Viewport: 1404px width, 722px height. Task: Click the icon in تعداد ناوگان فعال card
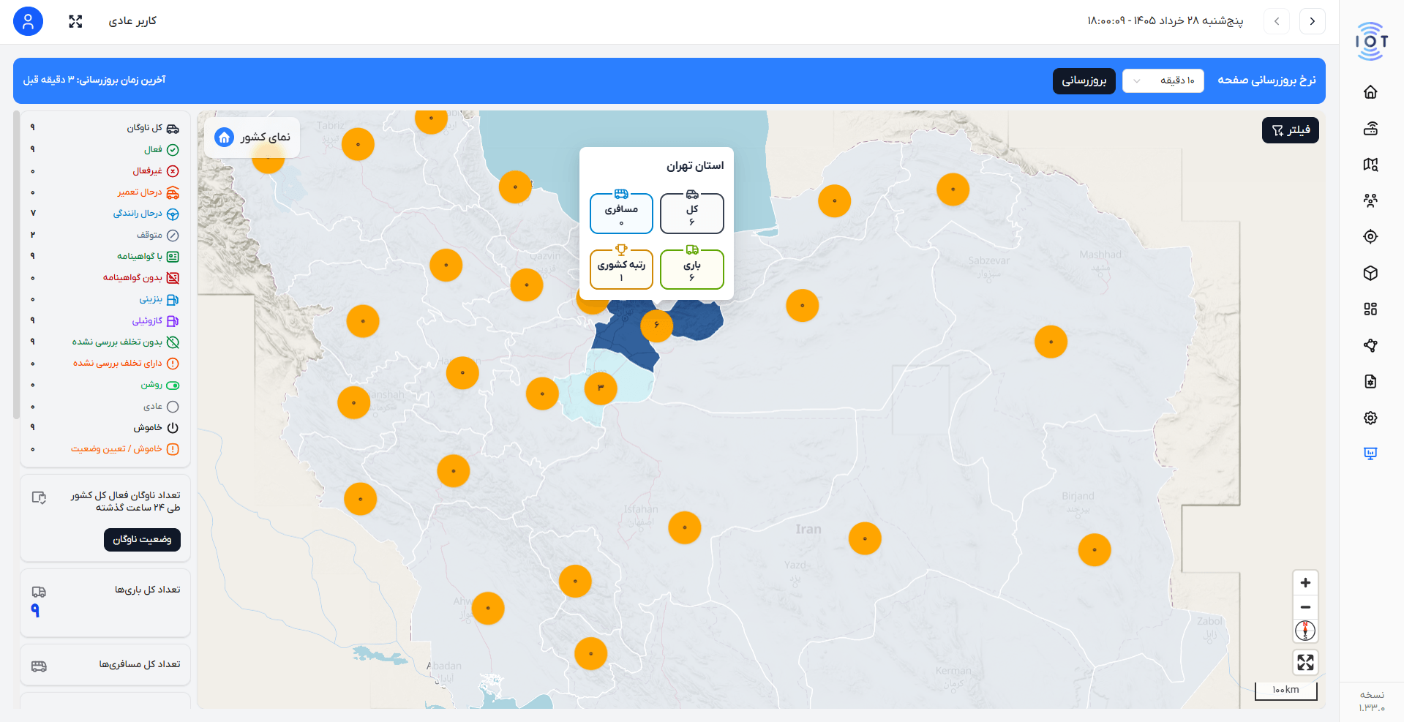tap(39, 497)
